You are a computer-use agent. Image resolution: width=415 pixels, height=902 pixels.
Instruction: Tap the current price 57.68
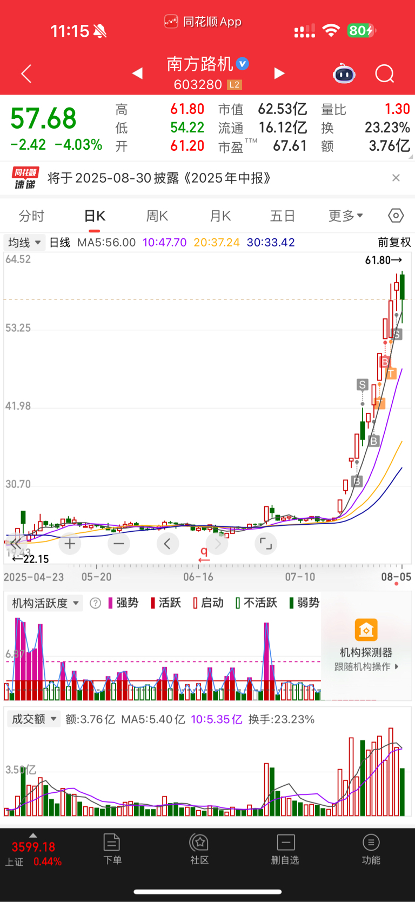pos(43,118)
